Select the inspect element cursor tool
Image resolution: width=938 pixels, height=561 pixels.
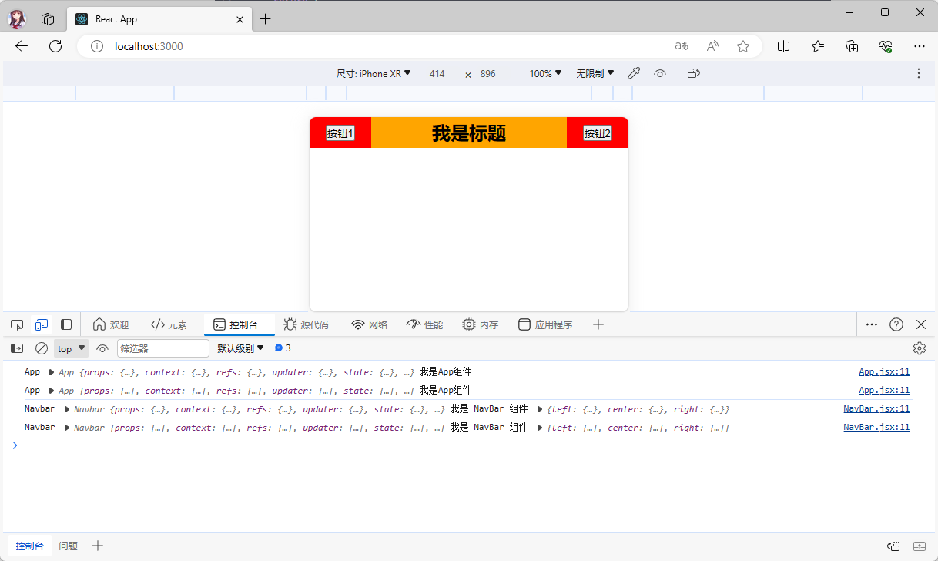16,324
